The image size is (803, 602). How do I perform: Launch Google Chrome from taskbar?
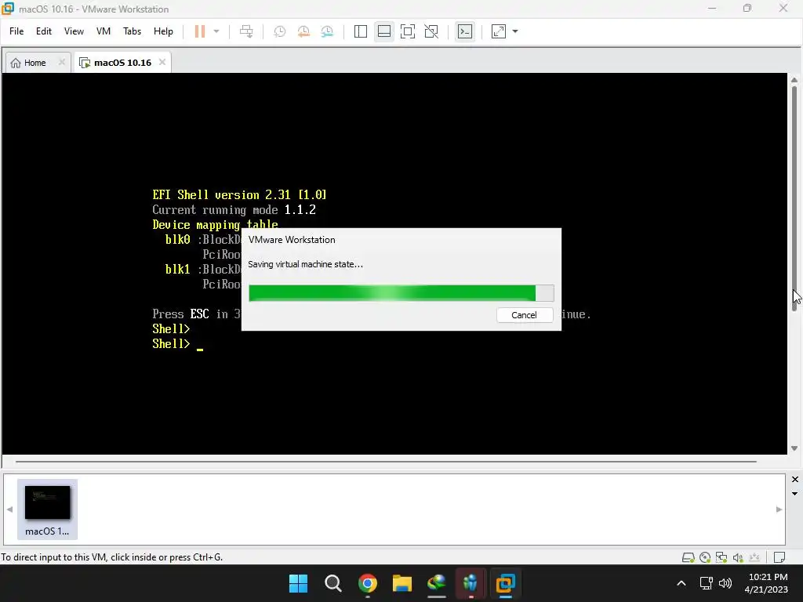(368, 583)
